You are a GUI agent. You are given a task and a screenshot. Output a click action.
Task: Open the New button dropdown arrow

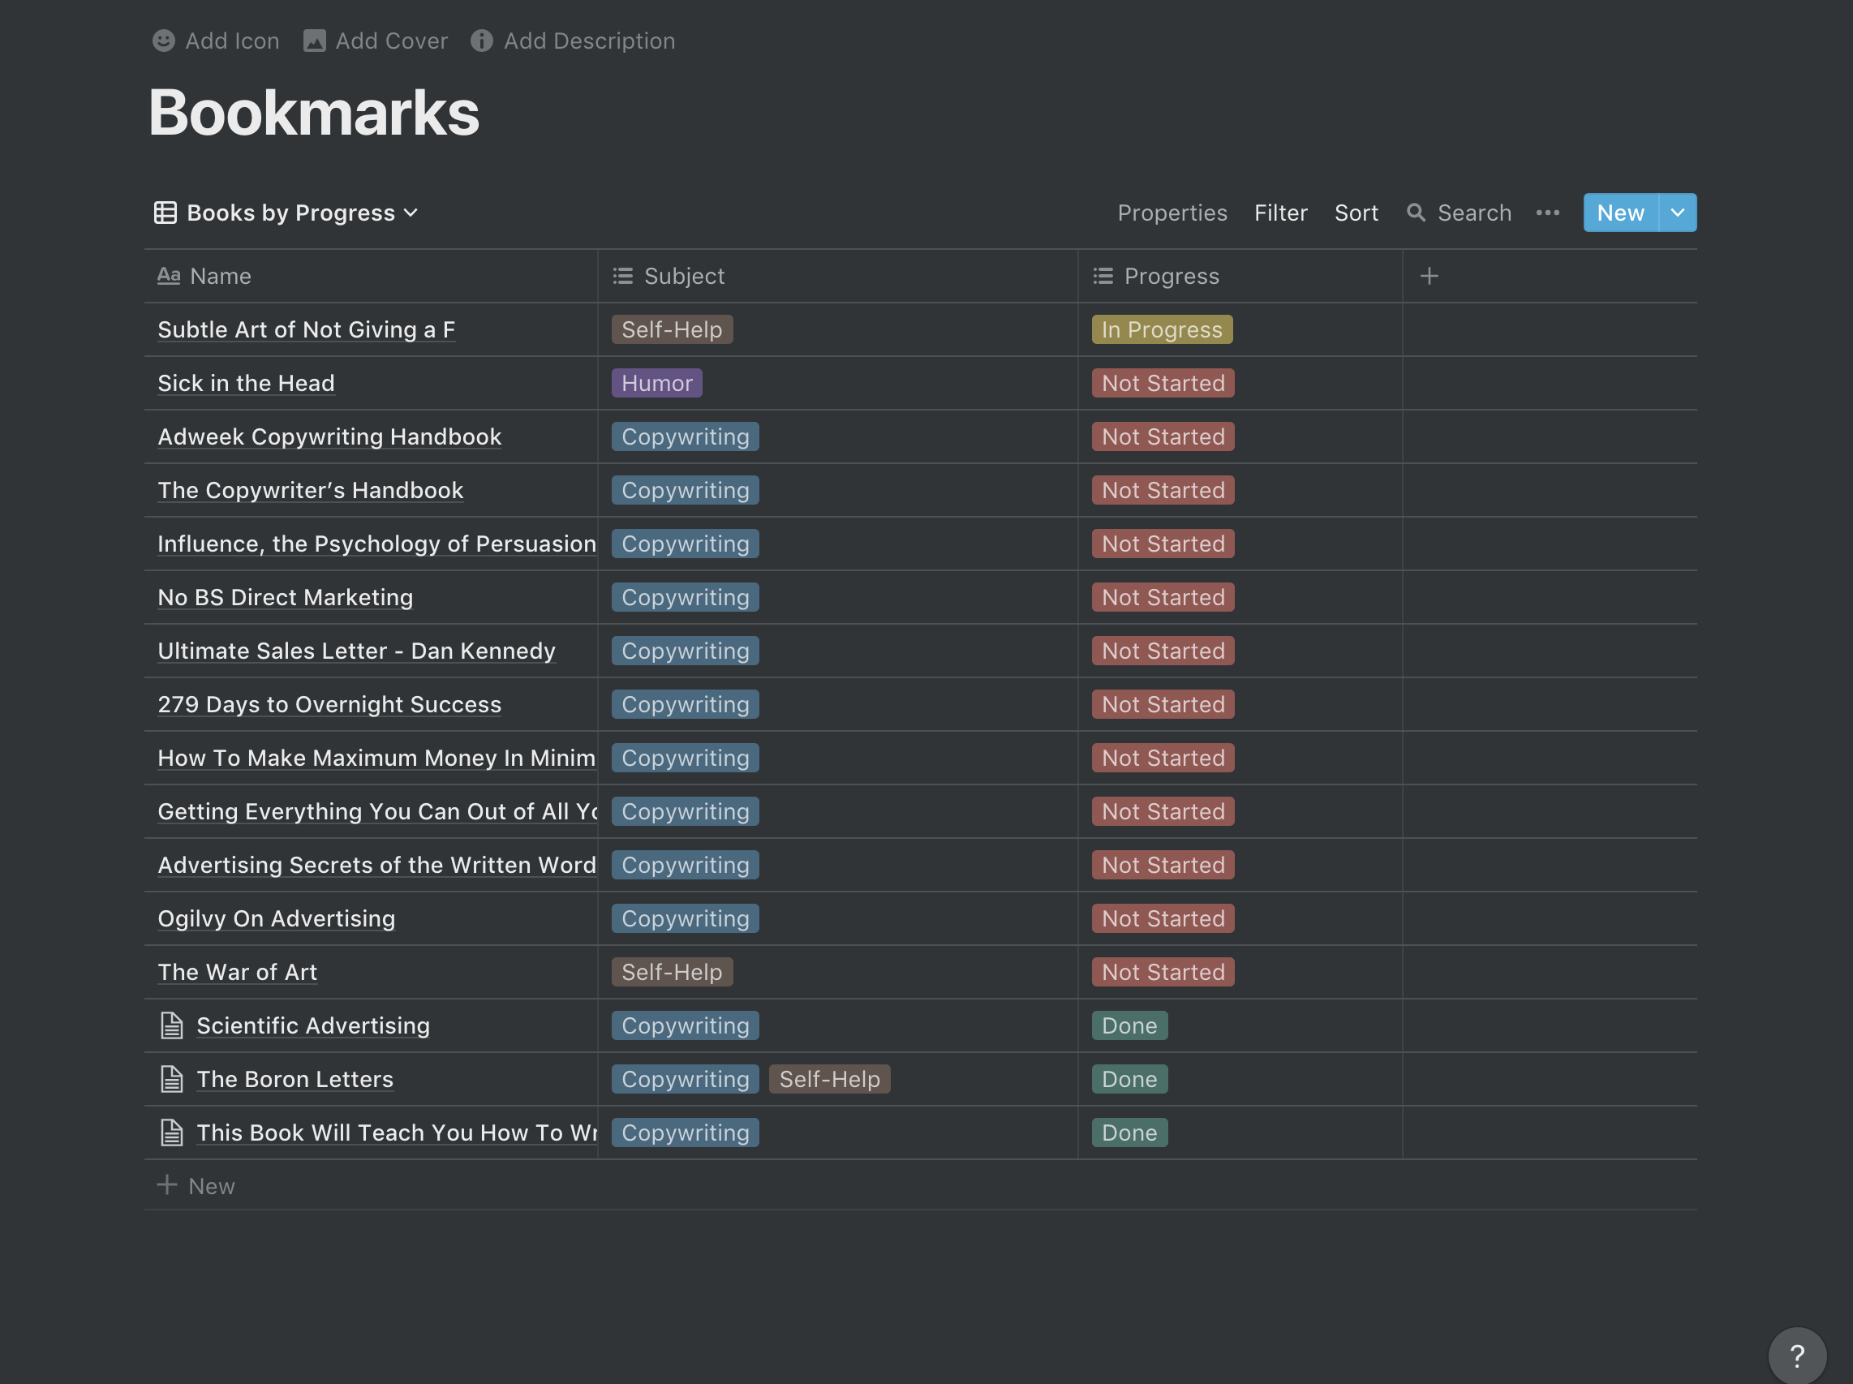click(1677, 213)
